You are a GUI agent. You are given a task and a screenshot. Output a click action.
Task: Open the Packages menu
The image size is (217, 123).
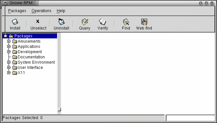coord(17,11)
